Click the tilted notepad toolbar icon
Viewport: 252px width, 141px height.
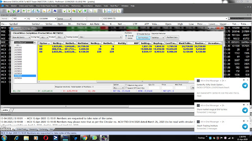pyautogui.click(x=114, y=11)
